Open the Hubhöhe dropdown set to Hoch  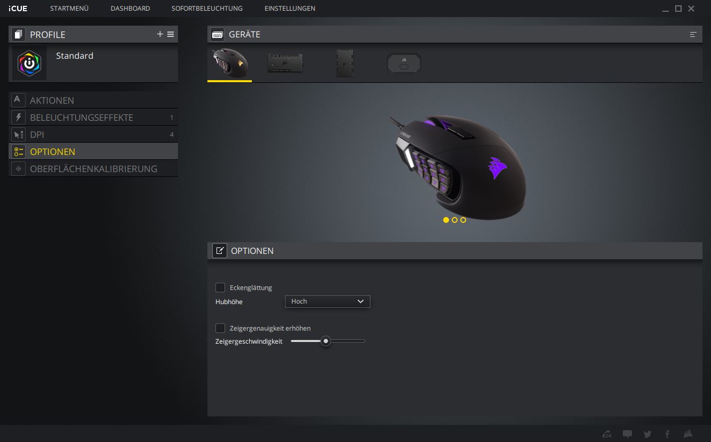click(328, 301)
